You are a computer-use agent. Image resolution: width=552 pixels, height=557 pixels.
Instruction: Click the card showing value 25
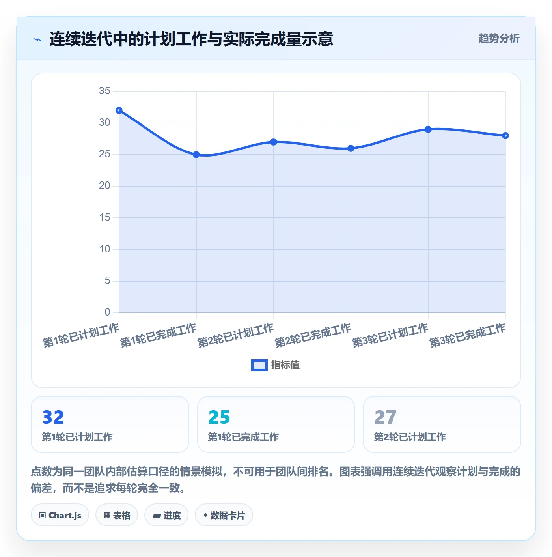[x=276, y=424]
